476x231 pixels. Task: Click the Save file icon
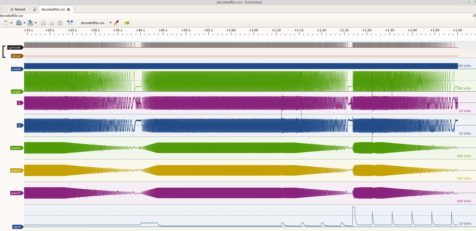click(x=30, y=23)
